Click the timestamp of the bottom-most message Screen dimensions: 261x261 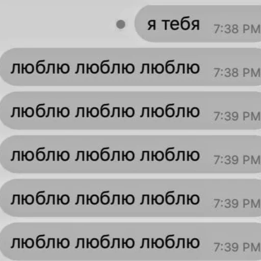237,247
